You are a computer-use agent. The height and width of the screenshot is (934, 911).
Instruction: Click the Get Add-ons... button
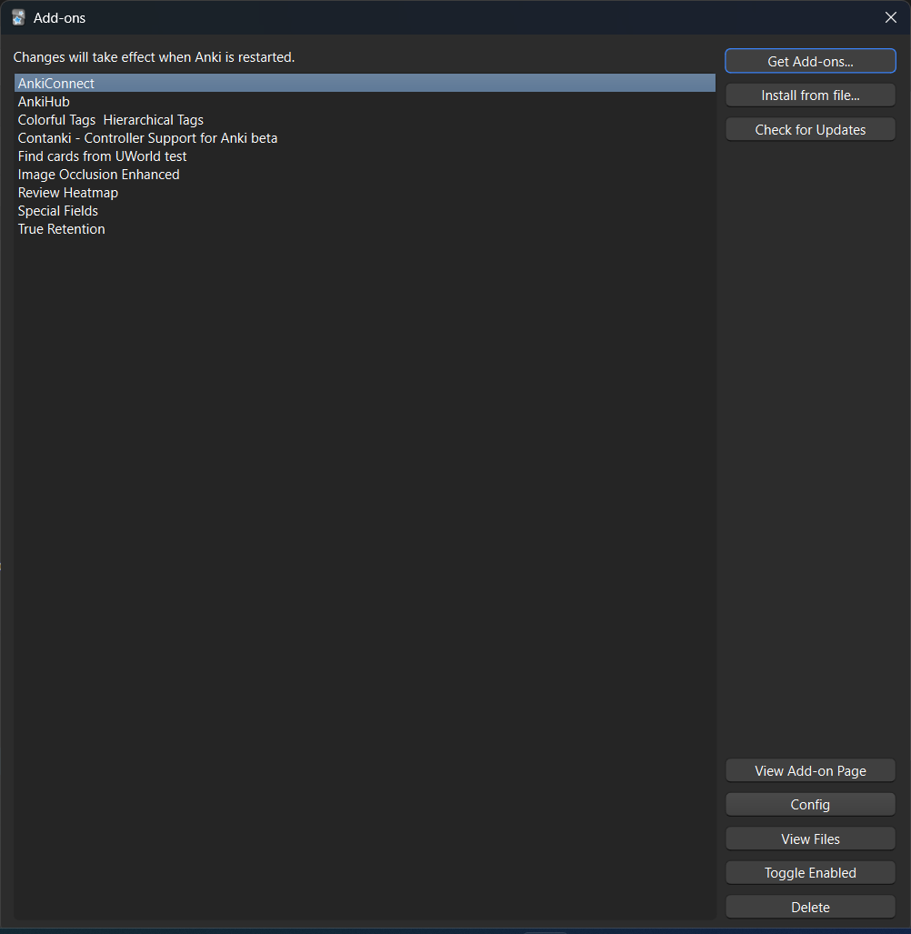[x=810, y=61]
